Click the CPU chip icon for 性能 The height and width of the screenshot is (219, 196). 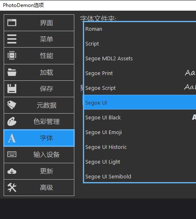coord(12,55)
